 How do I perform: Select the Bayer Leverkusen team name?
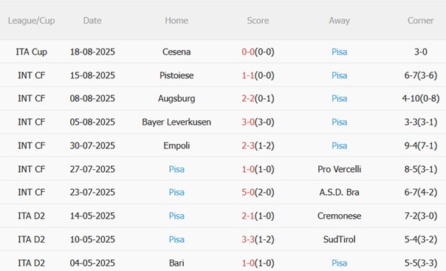pos(176,122)
